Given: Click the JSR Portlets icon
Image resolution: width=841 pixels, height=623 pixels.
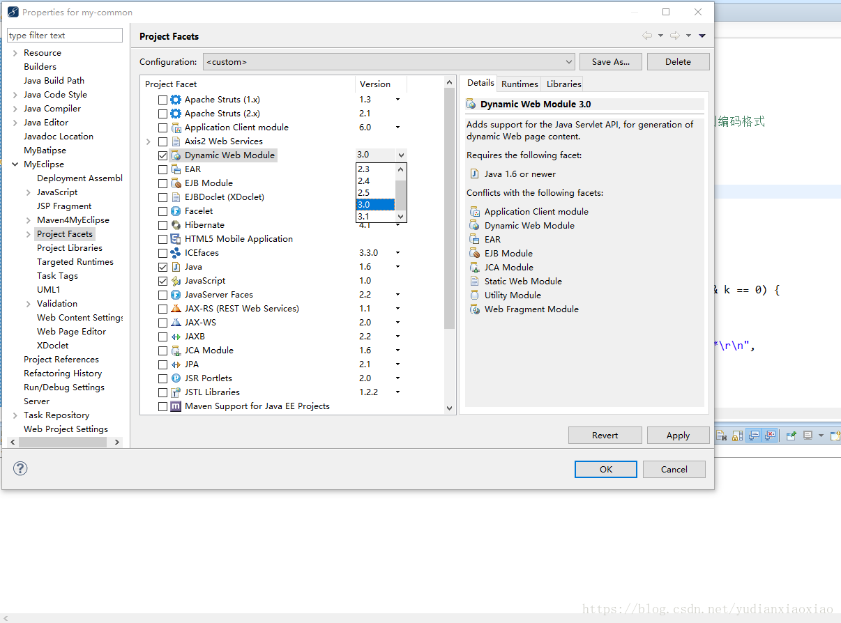Looking at the screenshot, I should (x=176, y=378).
